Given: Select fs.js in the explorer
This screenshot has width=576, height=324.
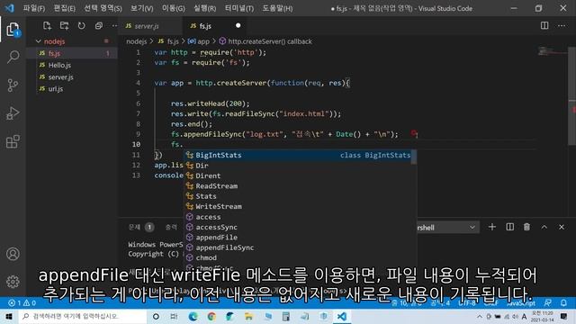Looking at the screenshot, I should [x=54, y=53].
